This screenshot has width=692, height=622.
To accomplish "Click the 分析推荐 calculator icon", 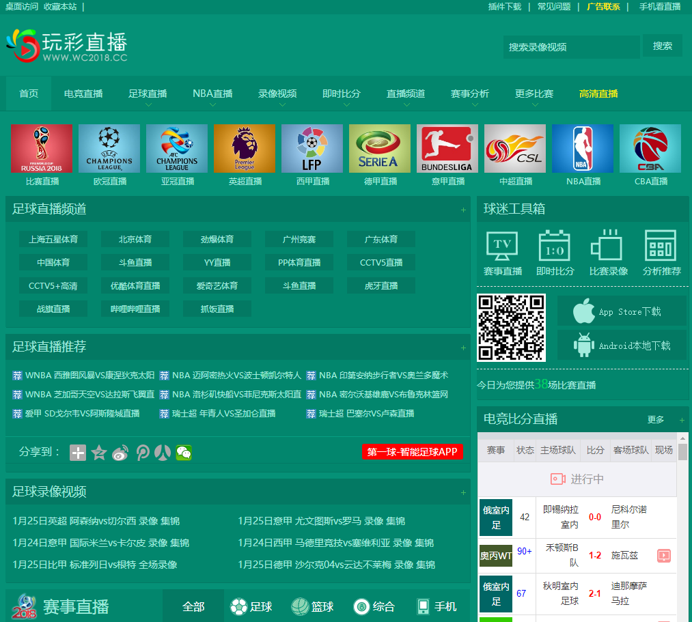I will (x=661, y=246).
